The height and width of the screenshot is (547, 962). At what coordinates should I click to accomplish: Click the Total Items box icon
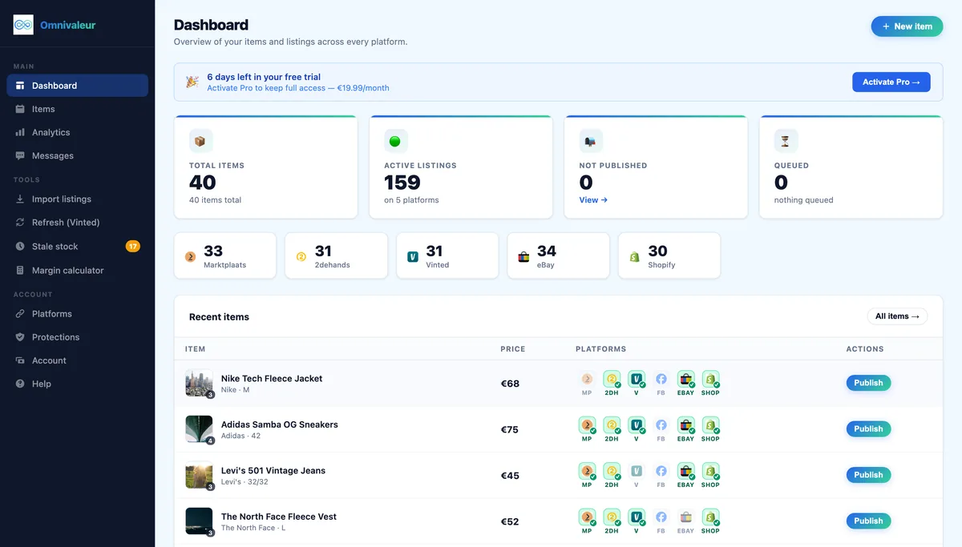pos(200,141)
